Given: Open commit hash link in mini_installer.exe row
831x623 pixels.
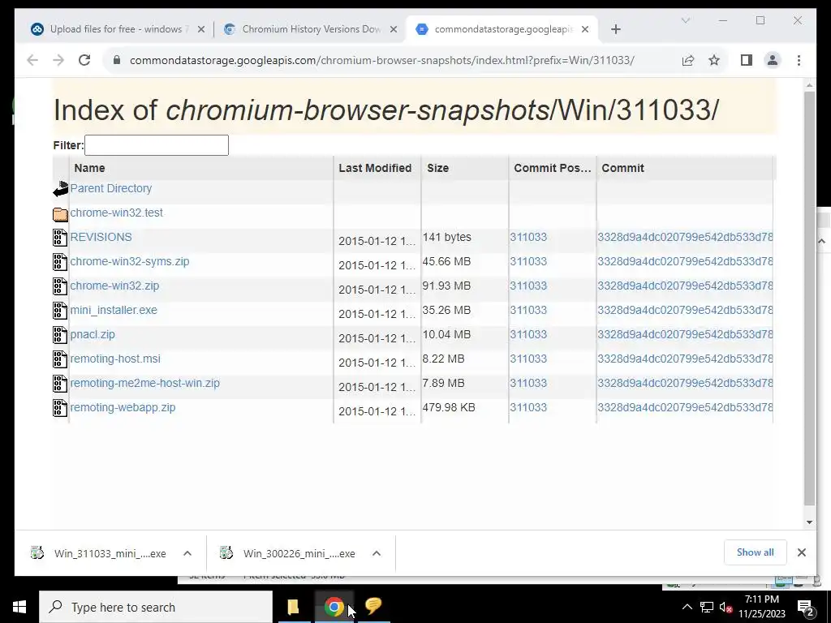Looking at the screenshot, I should (x=685, y=310).
